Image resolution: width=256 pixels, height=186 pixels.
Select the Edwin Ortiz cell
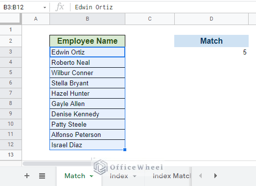[87, 52]
